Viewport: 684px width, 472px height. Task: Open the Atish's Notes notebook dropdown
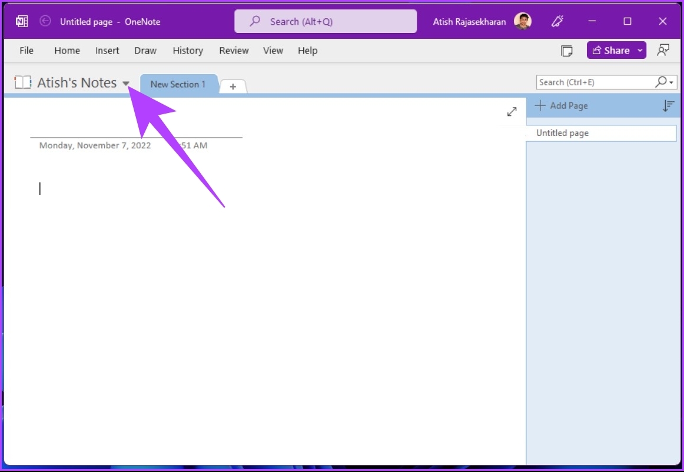(125, 83)
